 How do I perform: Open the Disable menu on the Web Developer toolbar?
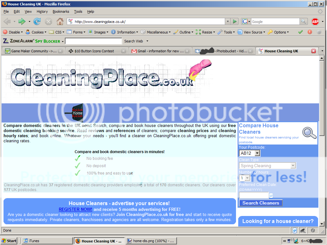pyautogui.click(x=13, y=32)
